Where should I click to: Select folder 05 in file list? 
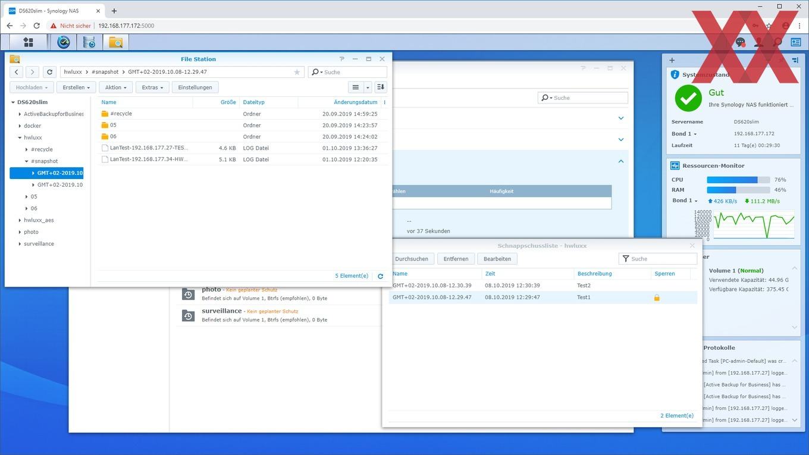[242, 125]
